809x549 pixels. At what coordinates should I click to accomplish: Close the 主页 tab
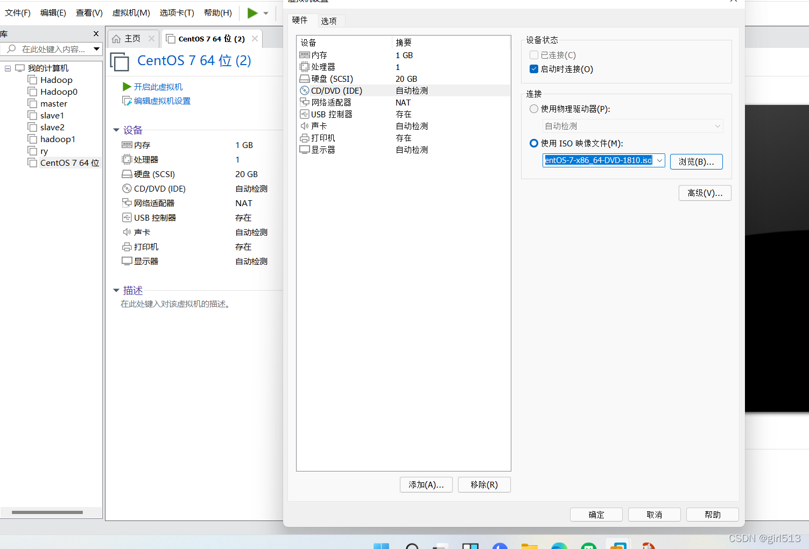click(x=151, y=39)
